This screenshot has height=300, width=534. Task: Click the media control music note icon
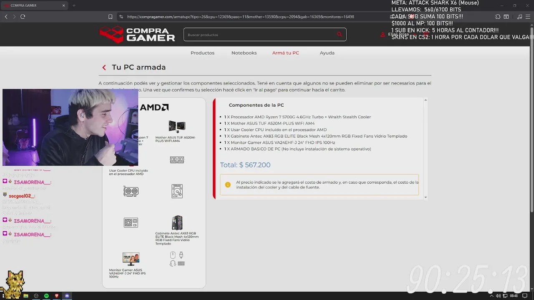[519, 17]
